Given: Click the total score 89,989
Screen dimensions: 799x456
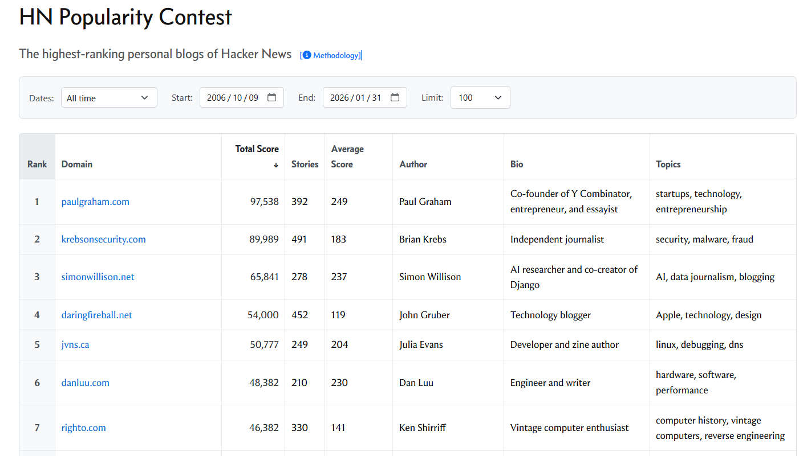Looking at the screenshot, I should coord(264,239).
